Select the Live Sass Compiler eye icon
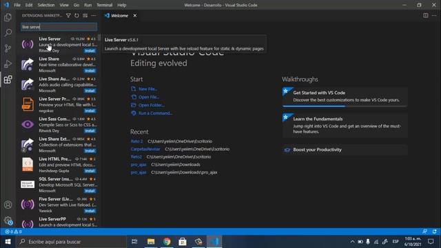 point(28,124)
